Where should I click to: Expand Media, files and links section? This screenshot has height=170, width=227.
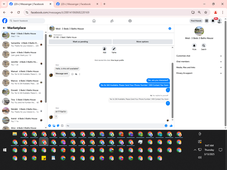click(x=199, y=68)
